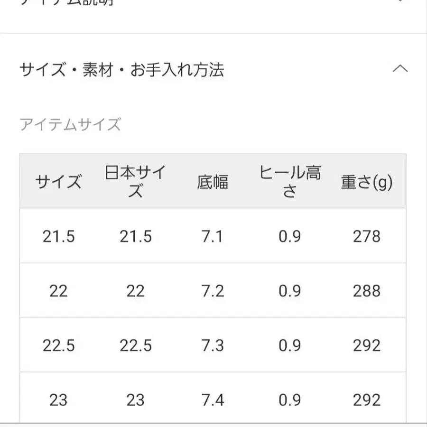This screenshot has height=427, width=427.
Task: Click the サイズ column header
Action: click(x=58, y=182)
